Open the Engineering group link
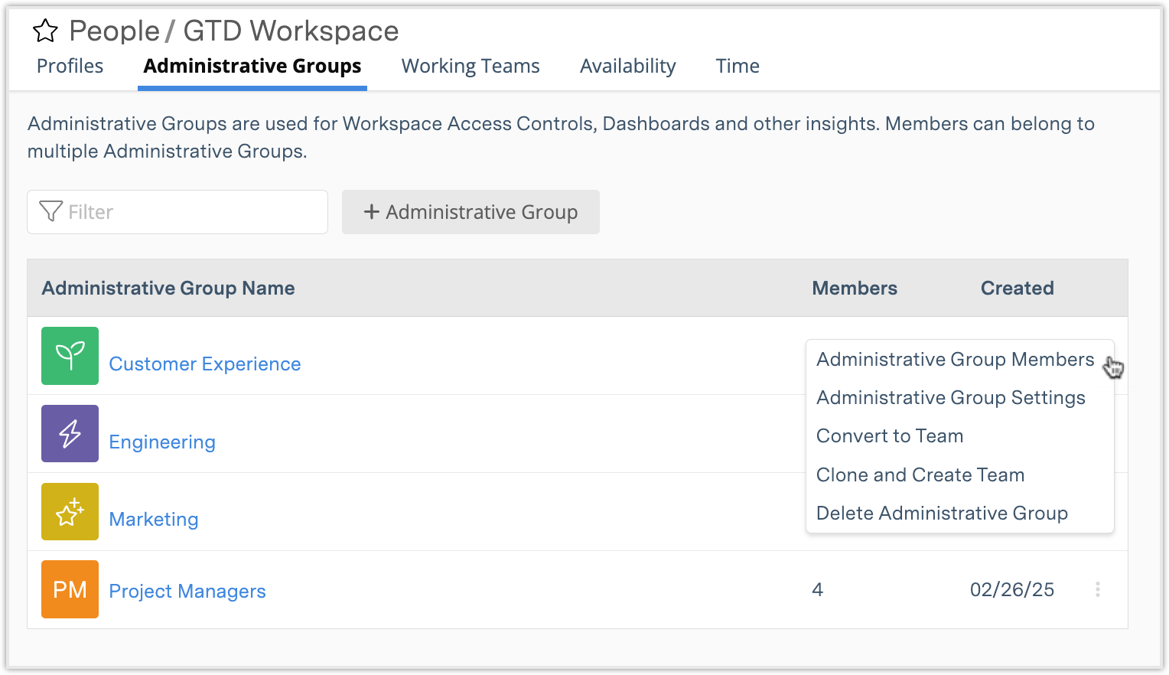This screenshot has height=675, width=1169. [162, 442]
